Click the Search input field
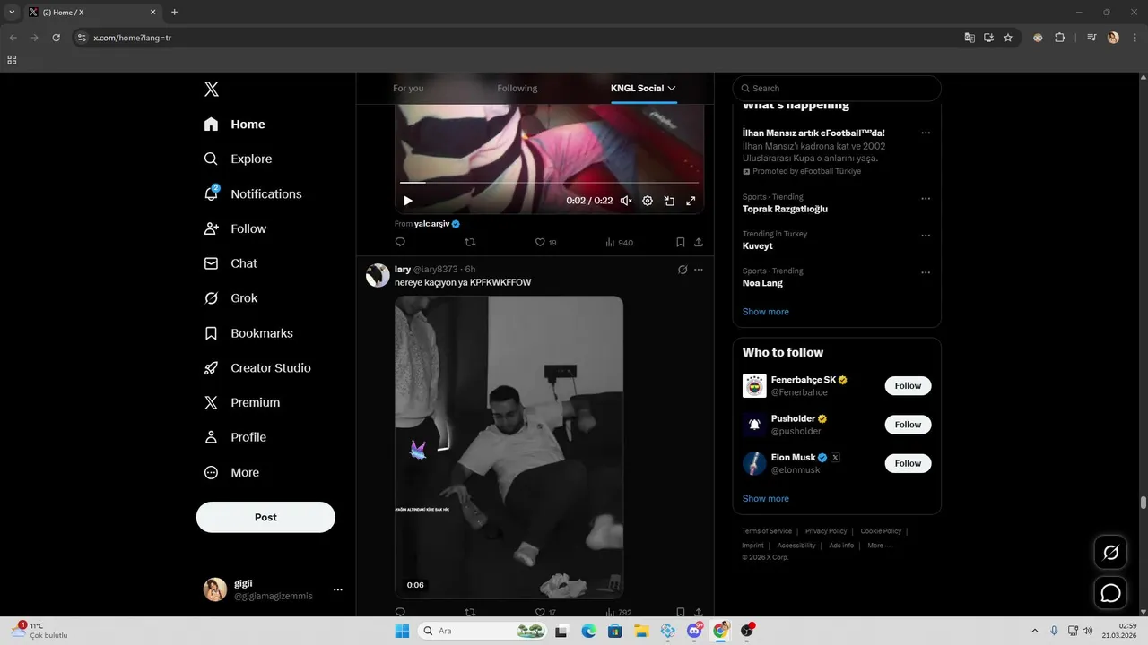This screenshot has width=1148, height=645. coord(837,88)
